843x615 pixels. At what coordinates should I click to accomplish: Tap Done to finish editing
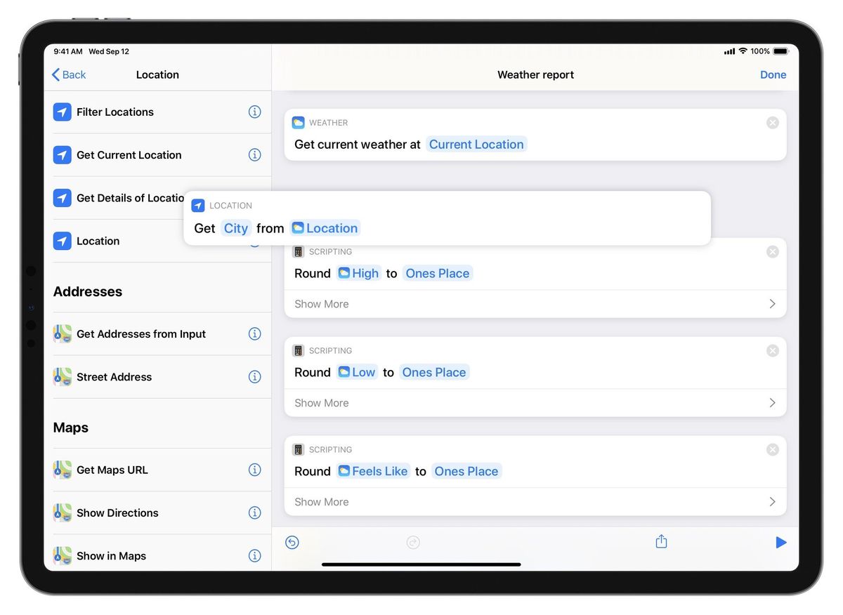(773, 74)
